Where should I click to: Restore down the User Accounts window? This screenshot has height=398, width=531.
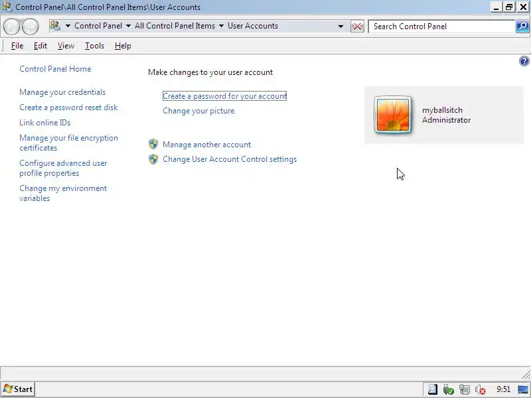[509, 7]
